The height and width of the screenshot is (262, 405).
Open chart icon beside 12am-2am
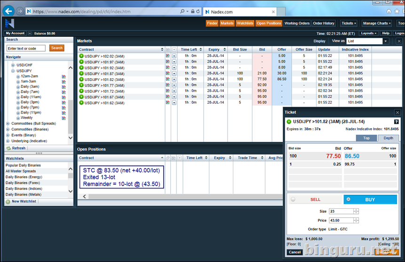[64, 76]
